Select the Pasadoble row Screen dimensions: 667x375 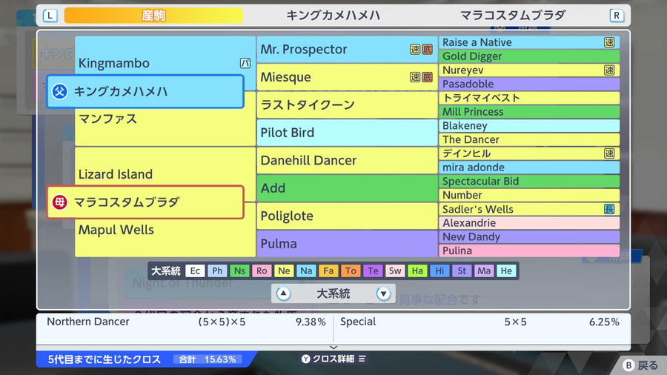pyautogui.click(x=529, y=84)
